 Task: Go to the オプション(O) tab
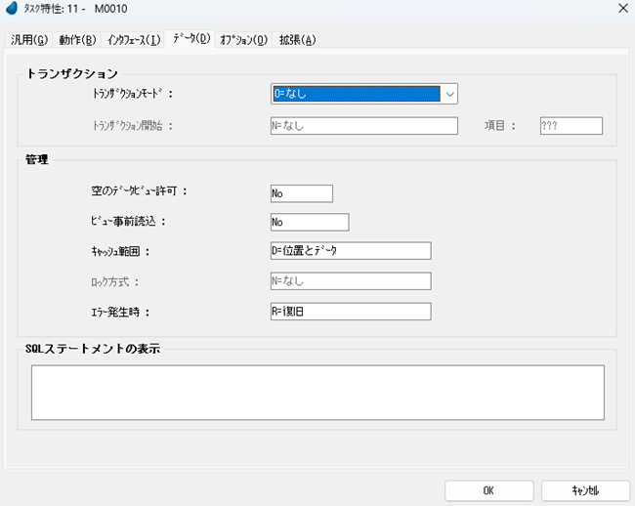point(243,40)
